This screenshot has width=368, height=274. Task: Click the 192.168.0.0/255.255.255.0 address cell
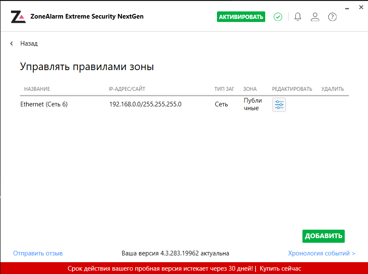tap(145, 104)
